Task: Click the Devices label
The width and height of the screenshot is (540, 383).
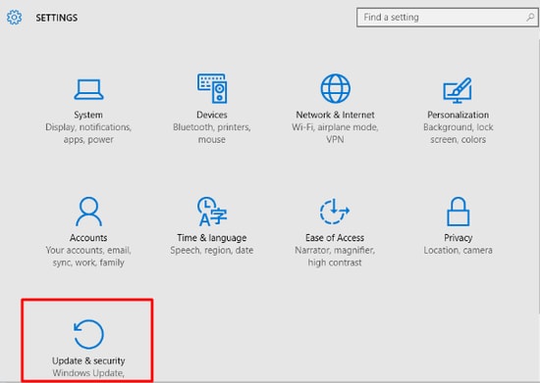Action: (x=212, y=115)
